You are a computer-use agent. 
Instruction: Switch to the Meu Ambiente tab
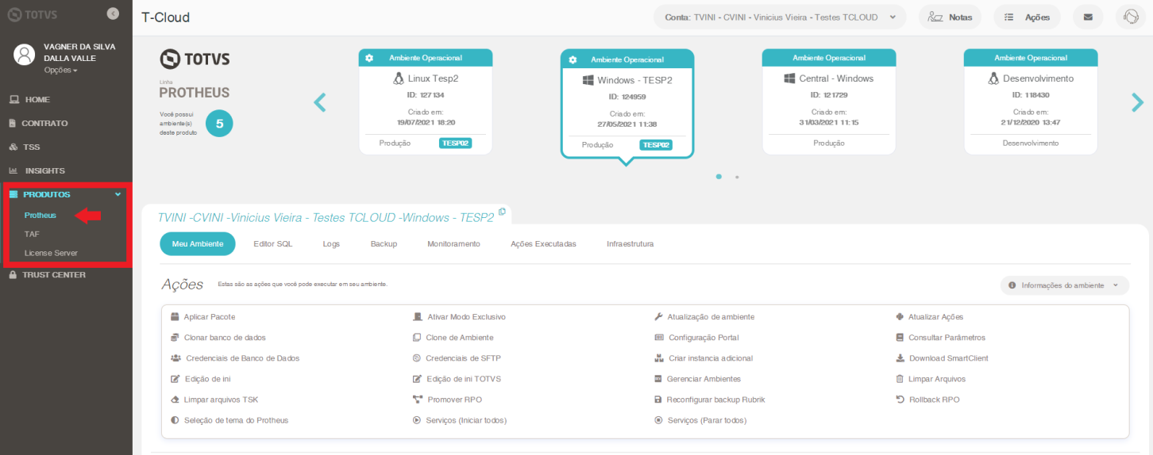(x=198, y=244)
